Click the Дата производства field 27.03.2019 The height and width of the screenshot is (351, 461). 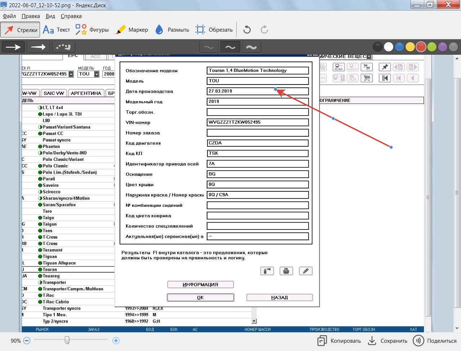coord(258,91)
